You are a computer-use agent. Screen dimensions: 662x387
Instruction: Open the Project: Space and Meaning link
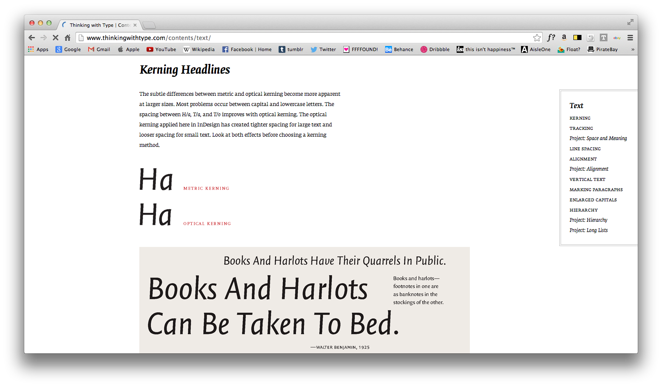[598, 138]
